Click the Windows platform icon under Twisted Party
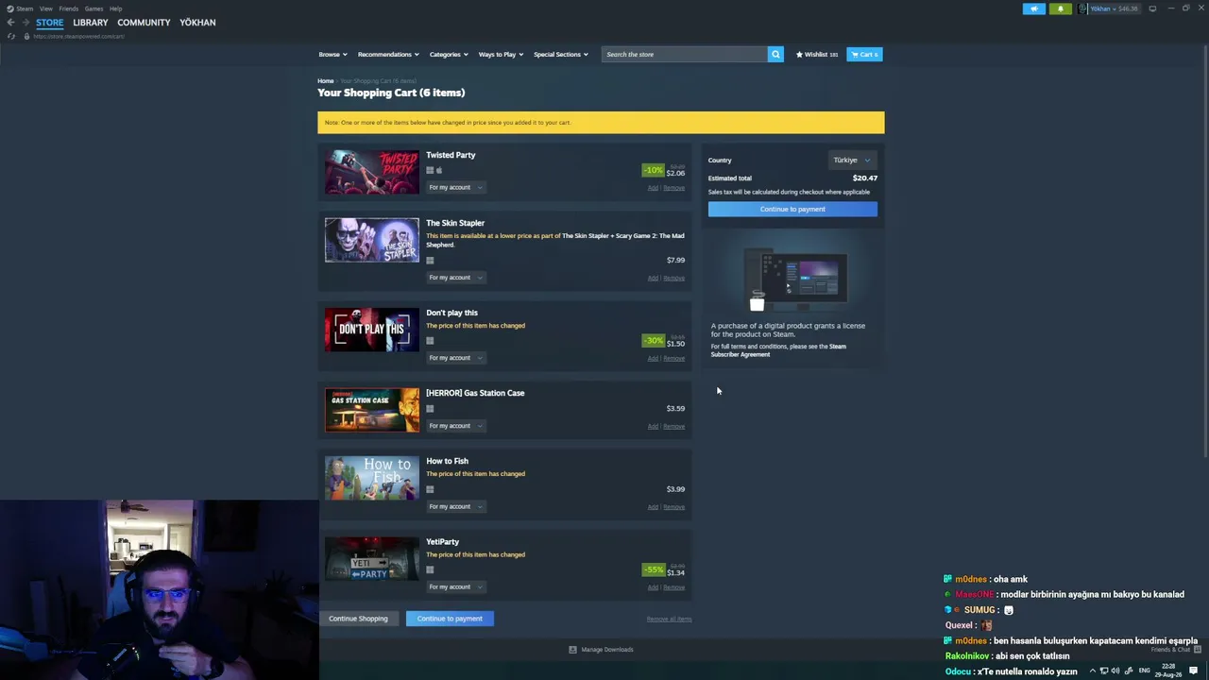1209x680 pixels. pos(430,170)
